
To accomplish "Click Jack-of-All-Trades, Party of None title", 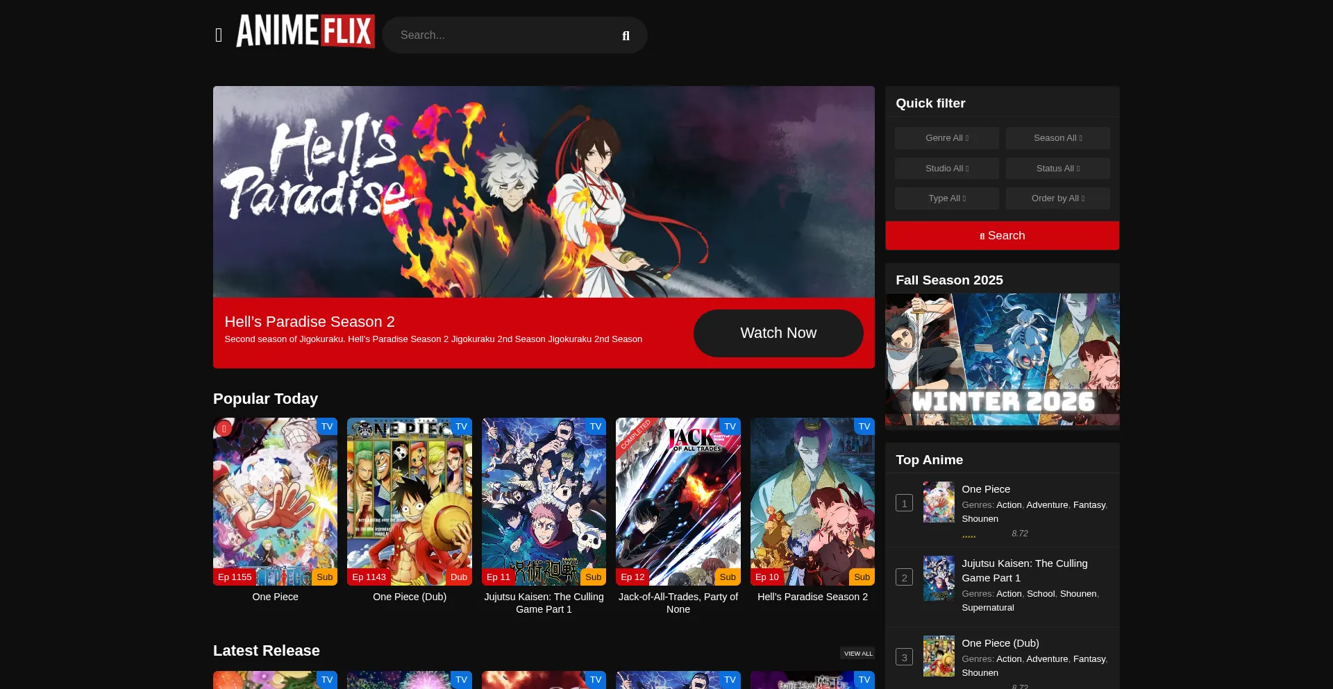I will pyautogui.click(x=678, y=603).
